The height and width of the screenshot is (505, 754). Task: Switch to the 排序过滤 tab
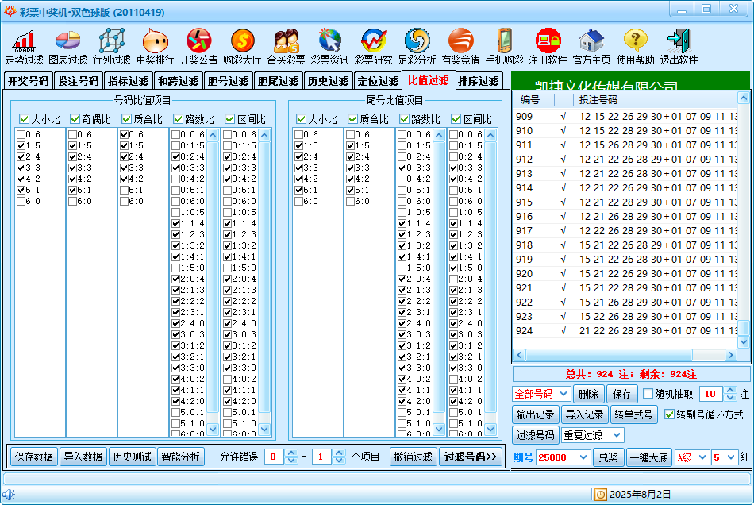pos(479,81)
